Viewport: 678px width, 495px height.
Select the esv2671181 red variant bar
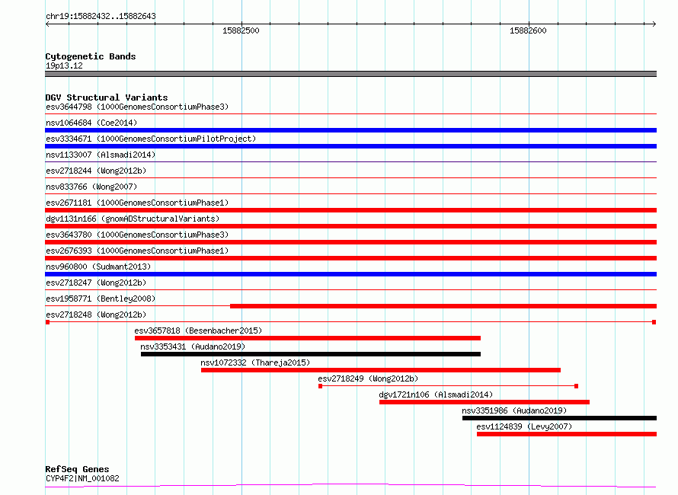tap(350, 210)
